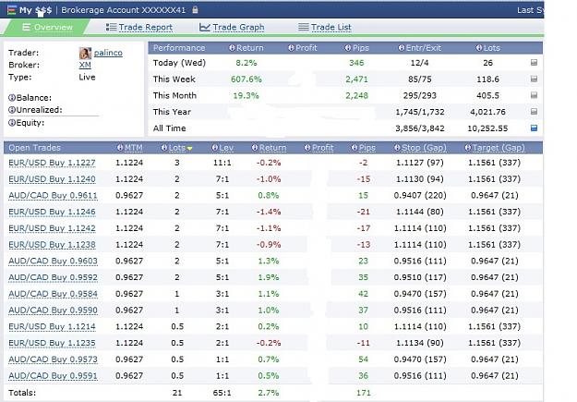Sort open trades by Target (Gap)
This screenshot has height=402, width=577.
499,148
